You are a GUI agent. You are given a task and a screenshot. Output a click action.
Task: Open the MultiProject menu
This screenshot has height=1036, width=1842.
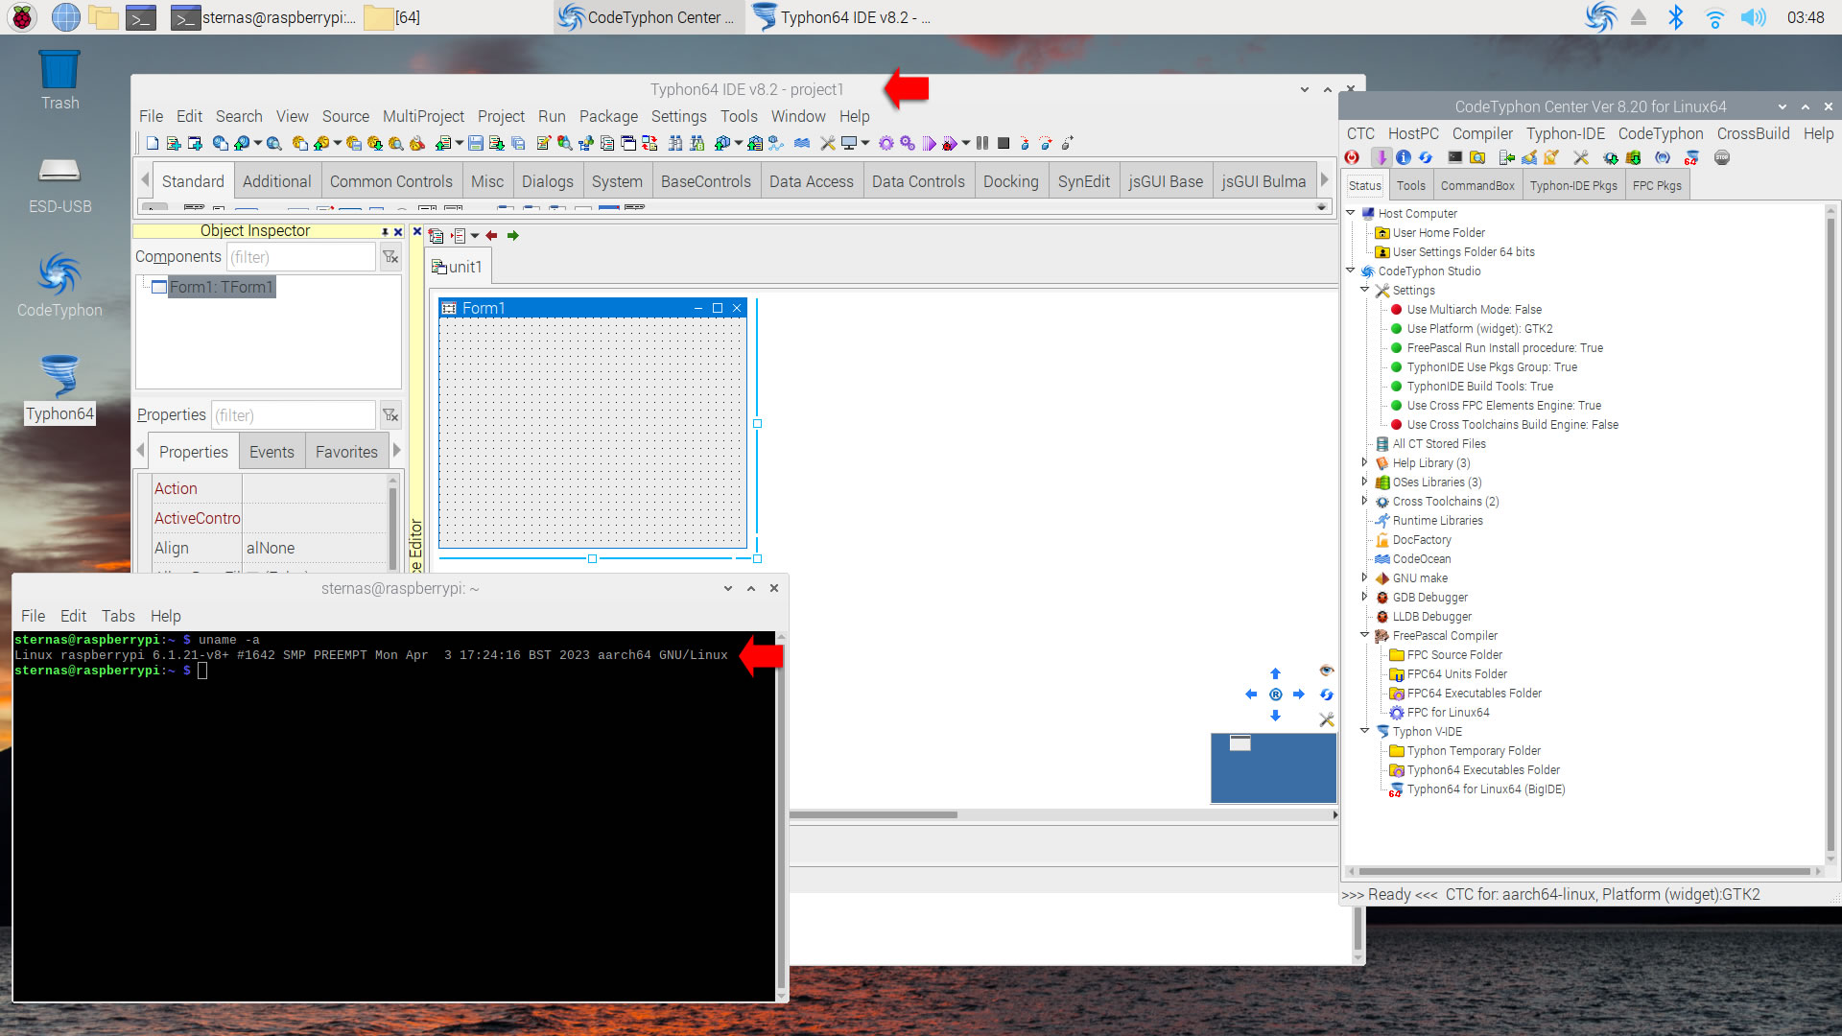click(x=423, y=116)
